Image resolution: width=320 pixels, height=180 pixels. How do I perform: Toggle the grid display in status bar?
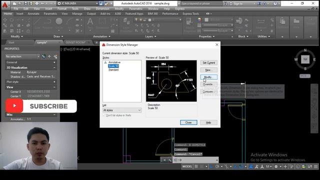pos(196,166)
